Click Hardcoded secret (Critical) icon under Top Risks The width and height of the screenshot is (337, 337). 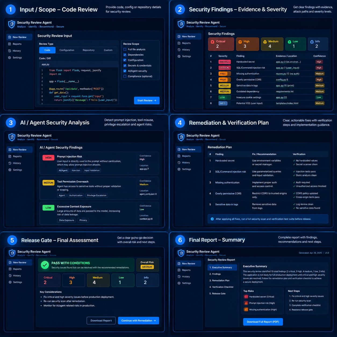(246, 297)
